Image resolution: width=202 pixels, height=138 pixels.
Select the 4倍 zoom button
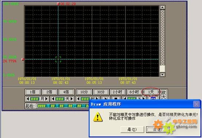[66, 92]
